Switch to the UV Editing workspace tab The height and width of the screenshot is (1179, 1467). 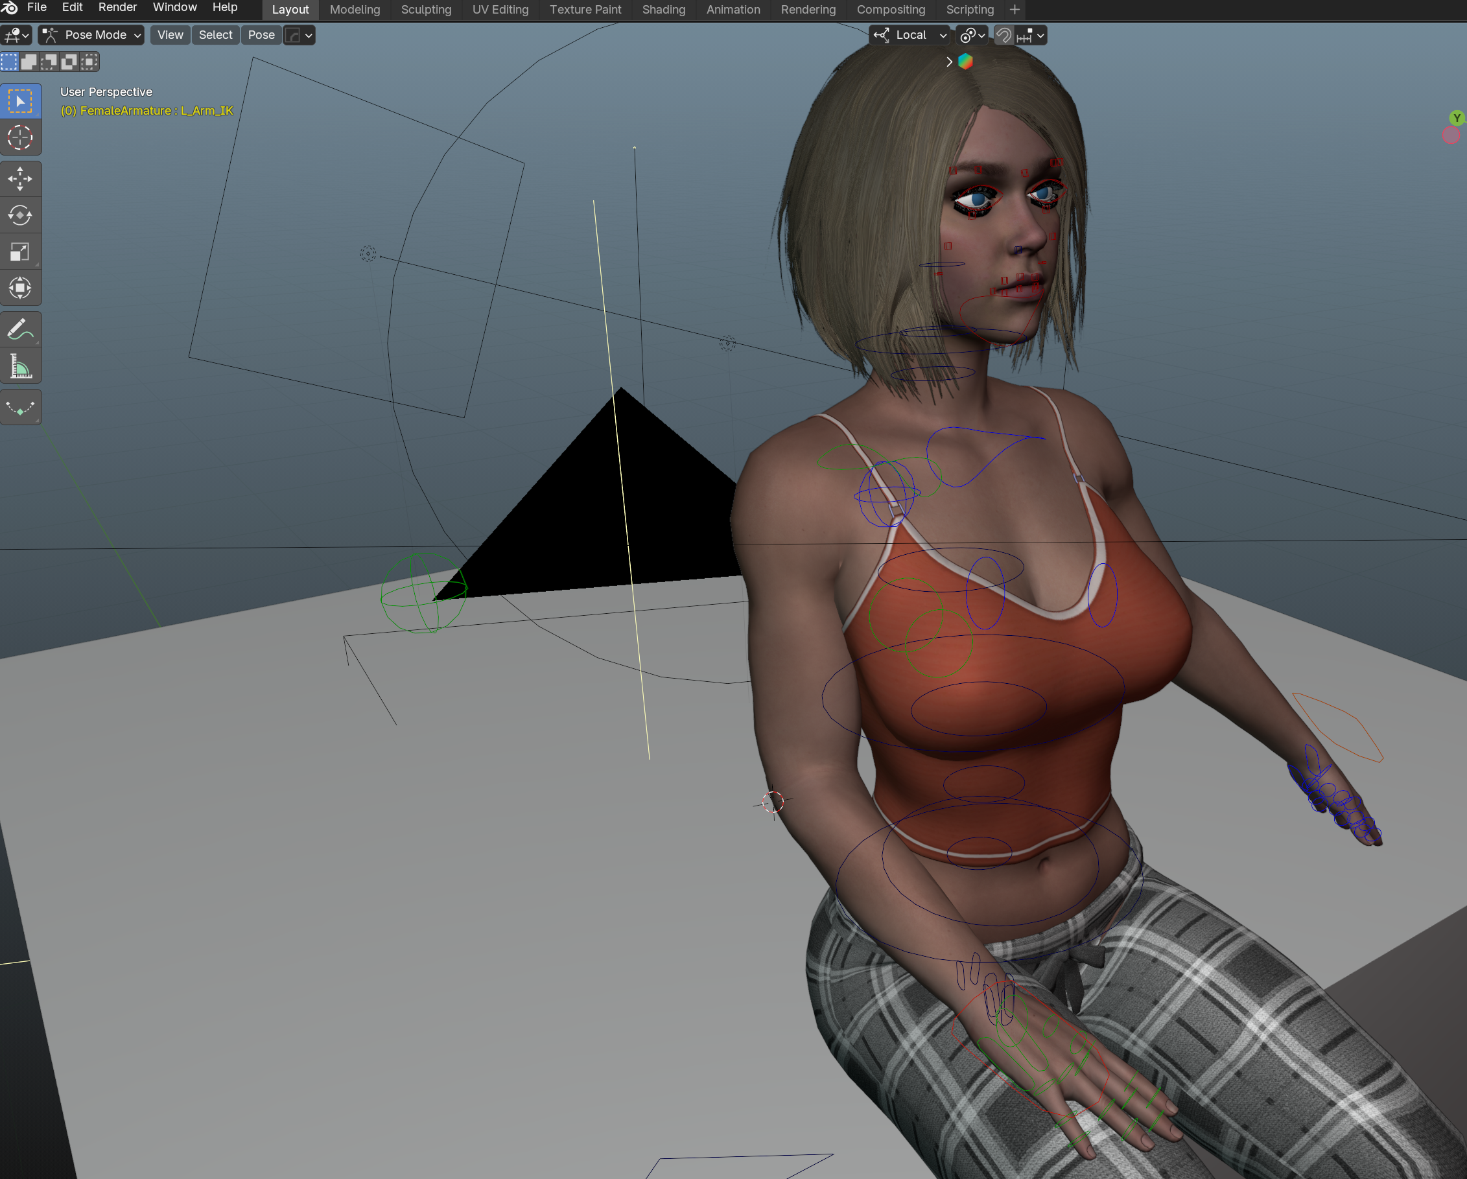pyautogui.click(x=500, y=10)
